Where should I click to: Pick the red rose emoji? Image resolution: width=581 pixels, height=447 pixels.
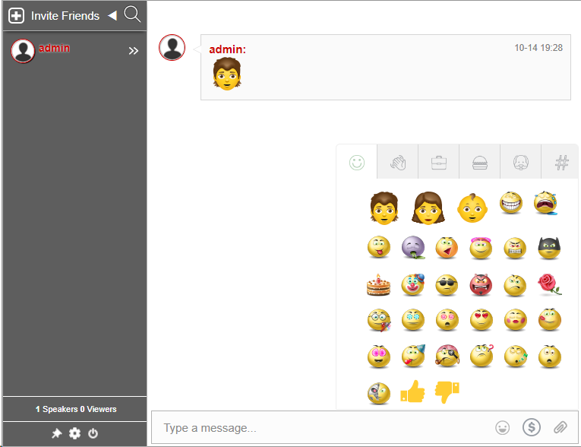pos(549,284)
